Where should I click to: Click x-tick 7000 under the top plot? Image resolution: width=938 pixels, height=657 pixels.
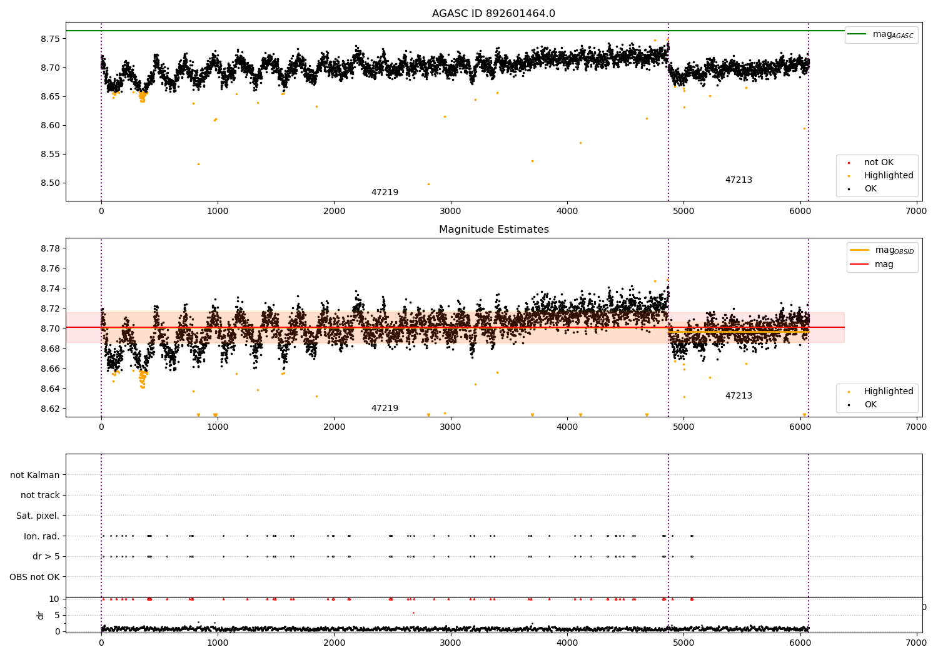coord(917,211)
